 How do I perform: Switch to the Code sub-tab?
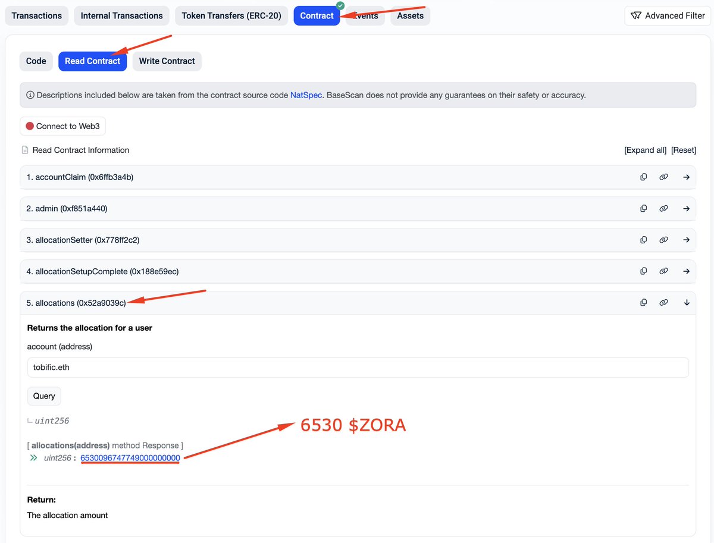(36, 61)
